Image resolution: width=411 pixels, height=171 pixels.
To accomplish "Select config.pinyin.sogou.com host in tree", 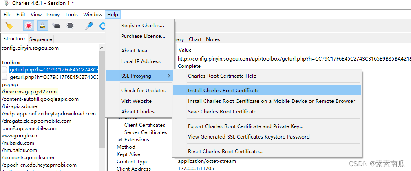I will pyautogui.click(x=30, y=48).
